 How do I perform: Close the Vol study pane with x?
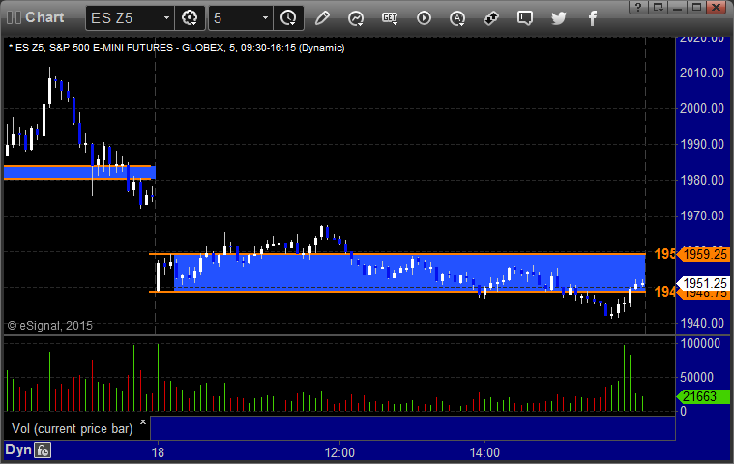coord(143,421)
